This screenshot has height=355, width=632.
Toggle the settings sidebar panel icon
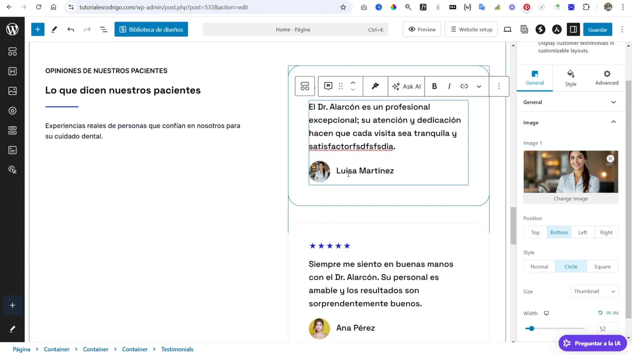click(x=573, y=29)
